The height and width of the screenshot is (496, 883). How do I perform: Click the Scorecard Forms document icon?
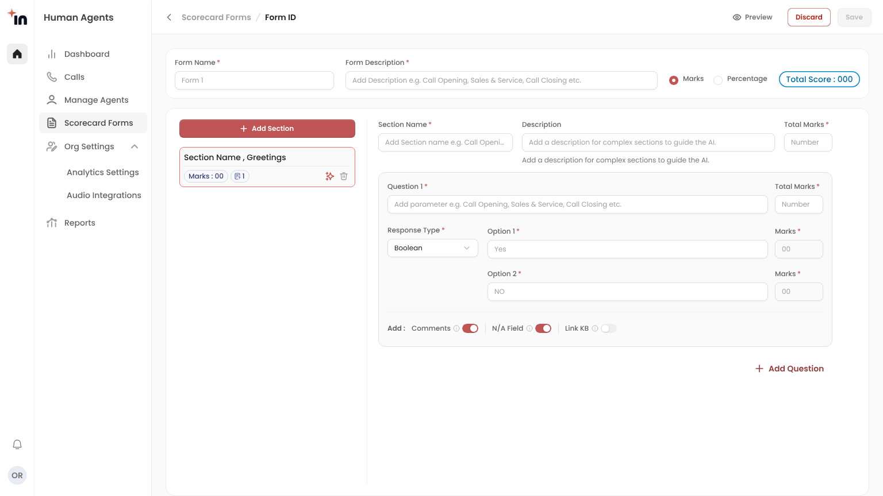[52, 123]
